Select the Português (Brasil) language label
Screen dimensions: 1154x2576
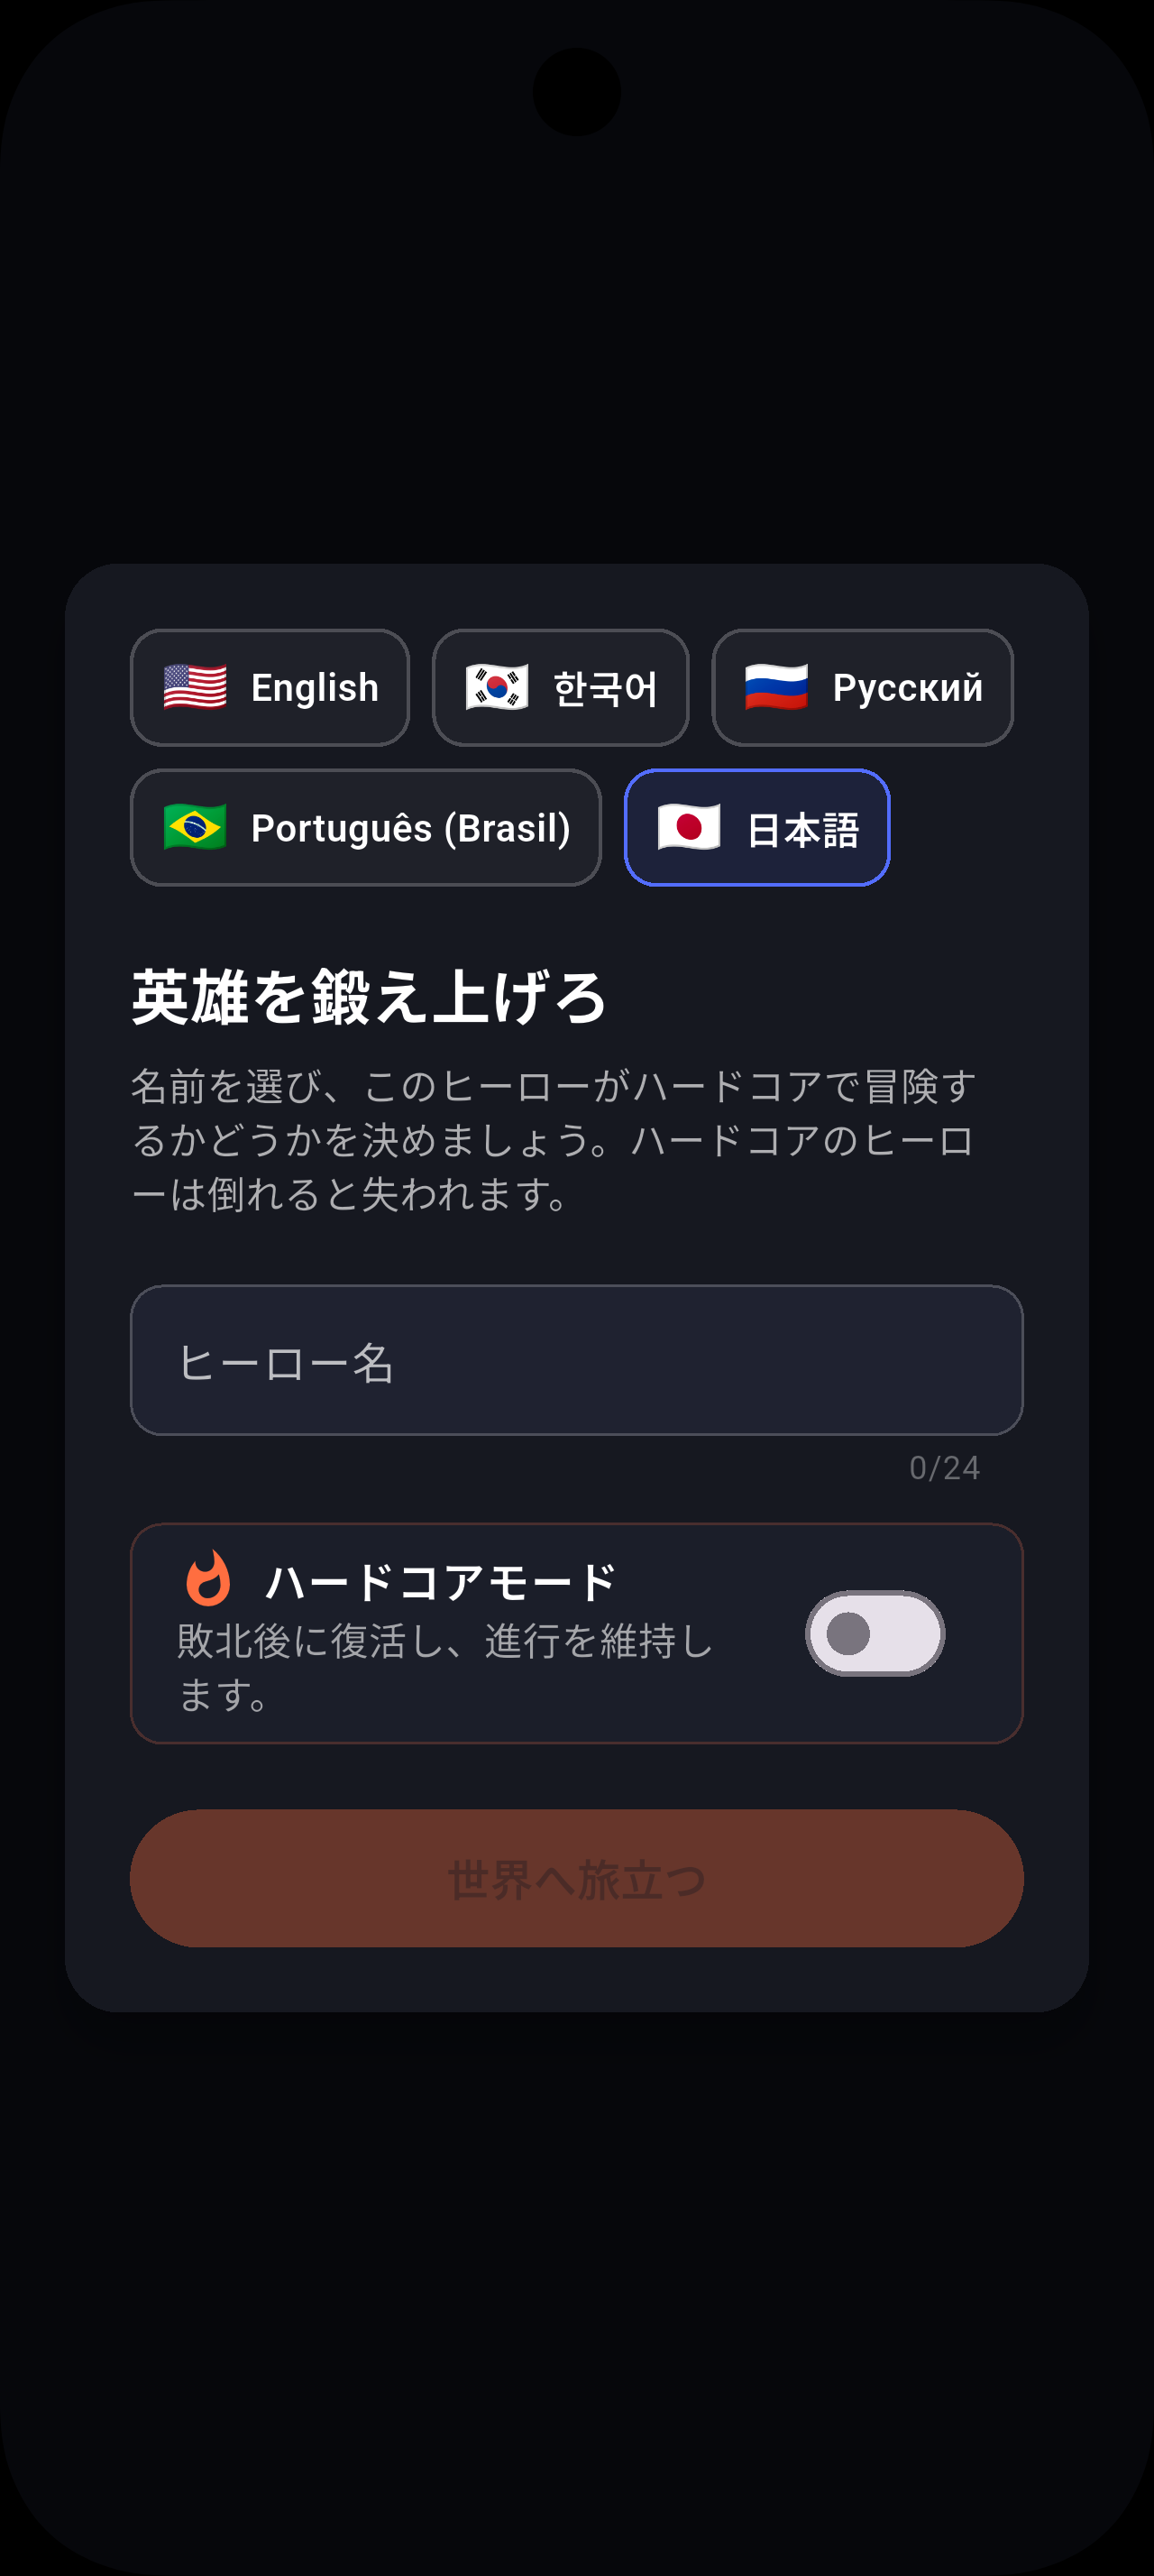410,828
